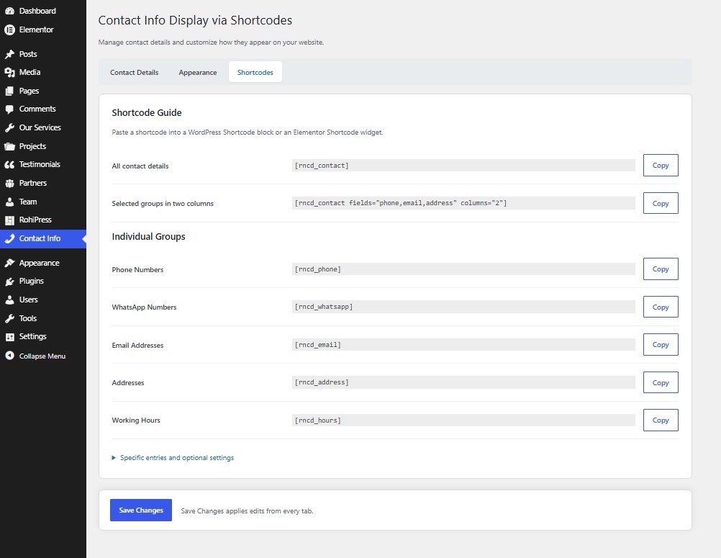
Task: Open the Testimonials menu item
Action: pyautogui.click(x=43, y=164)
